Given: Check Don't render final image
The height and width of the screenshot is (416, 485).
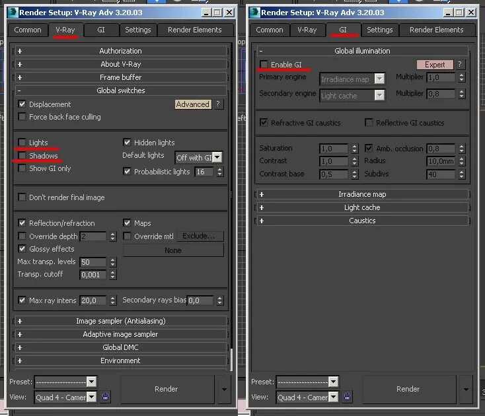Looking at the screenshot, I should [x=22, y=197].
